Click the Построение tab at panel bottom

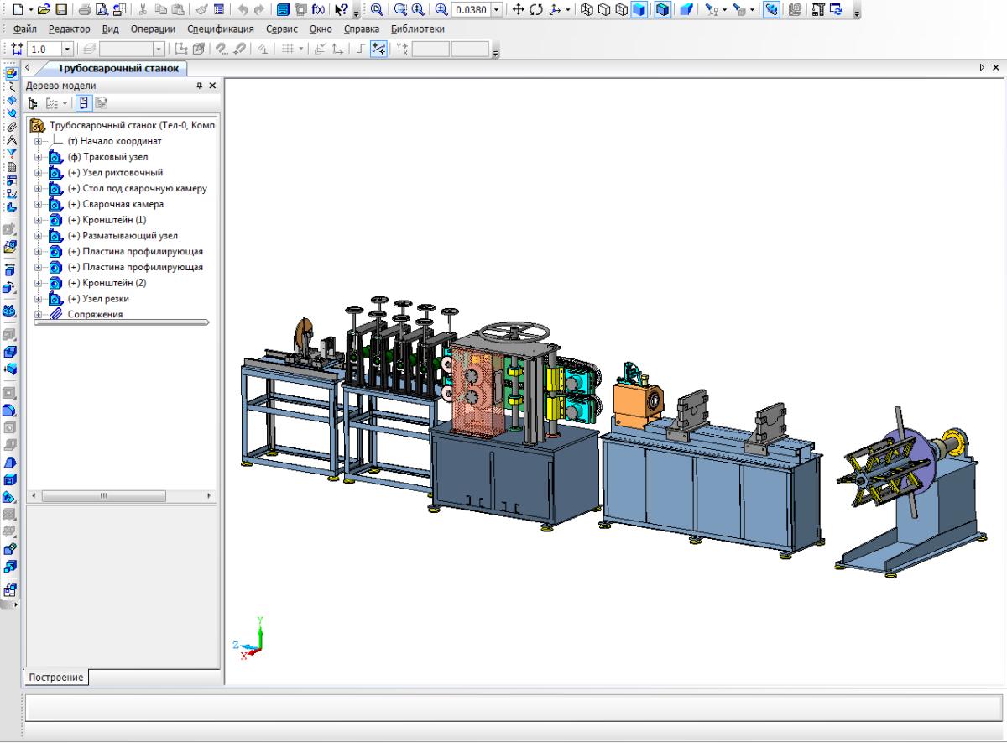coord(55,678)
